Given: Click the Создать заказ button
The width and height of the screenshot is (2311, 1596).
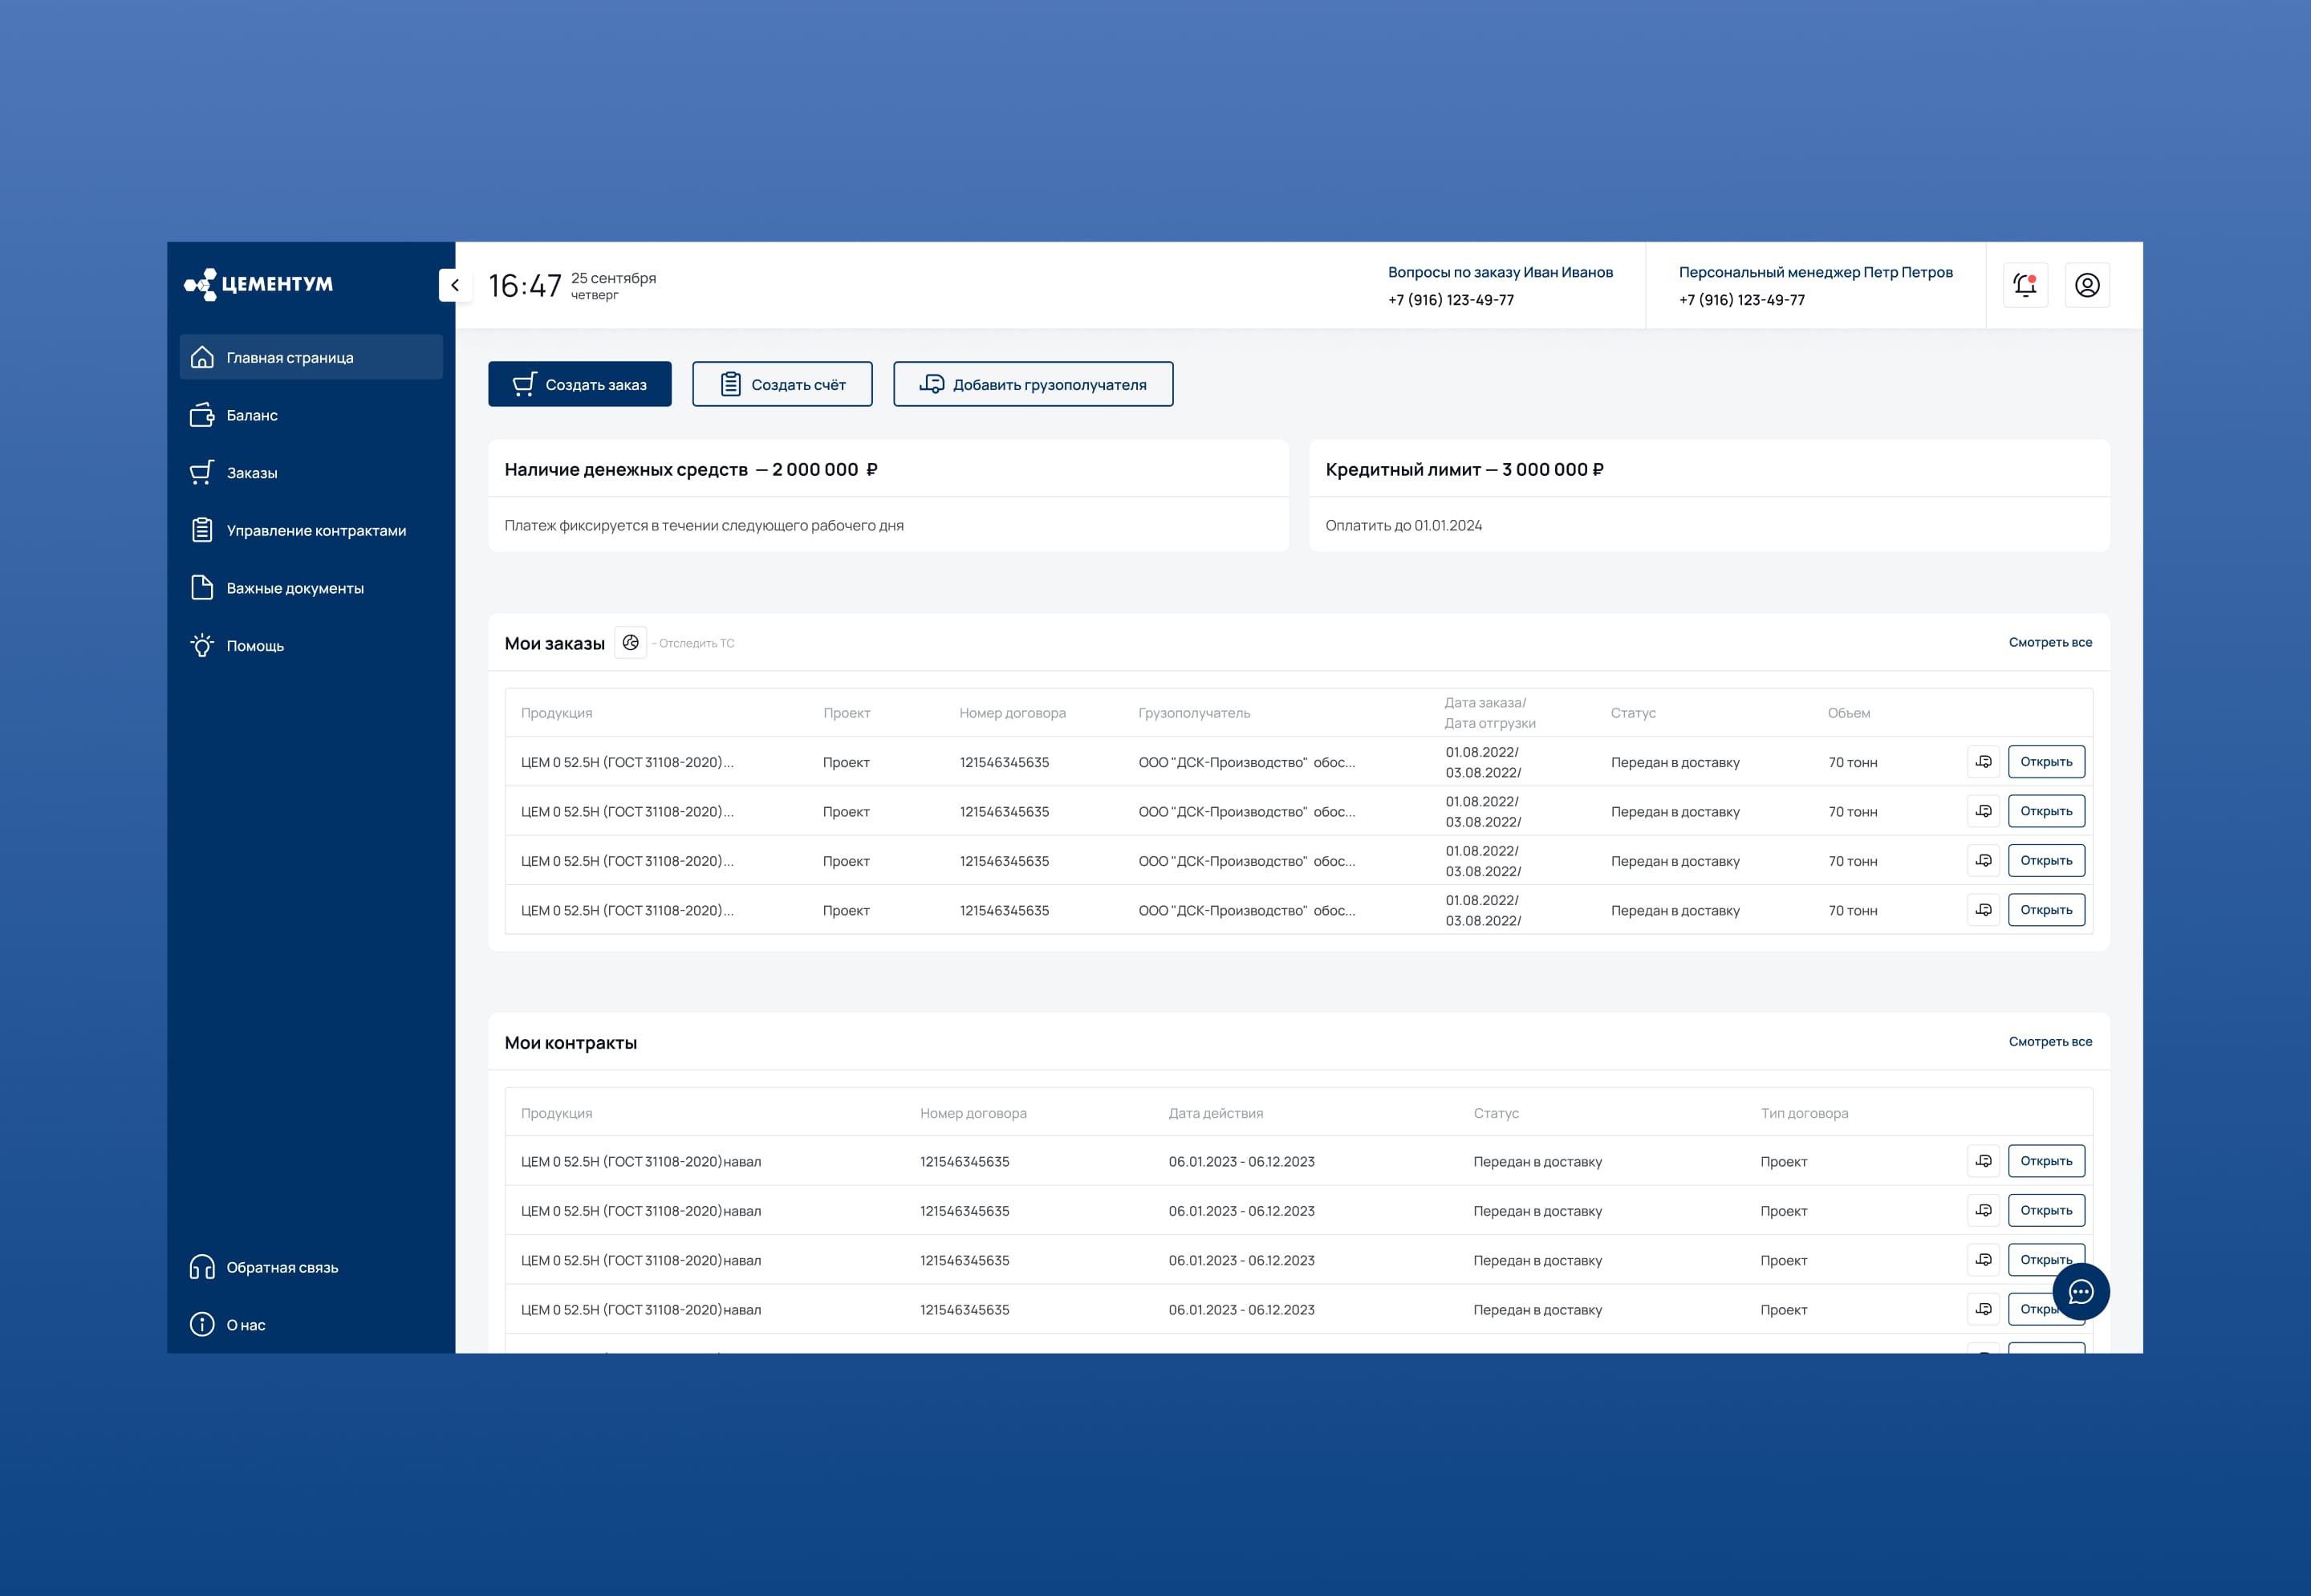Looking at the screenshot, I should (580, 384).
